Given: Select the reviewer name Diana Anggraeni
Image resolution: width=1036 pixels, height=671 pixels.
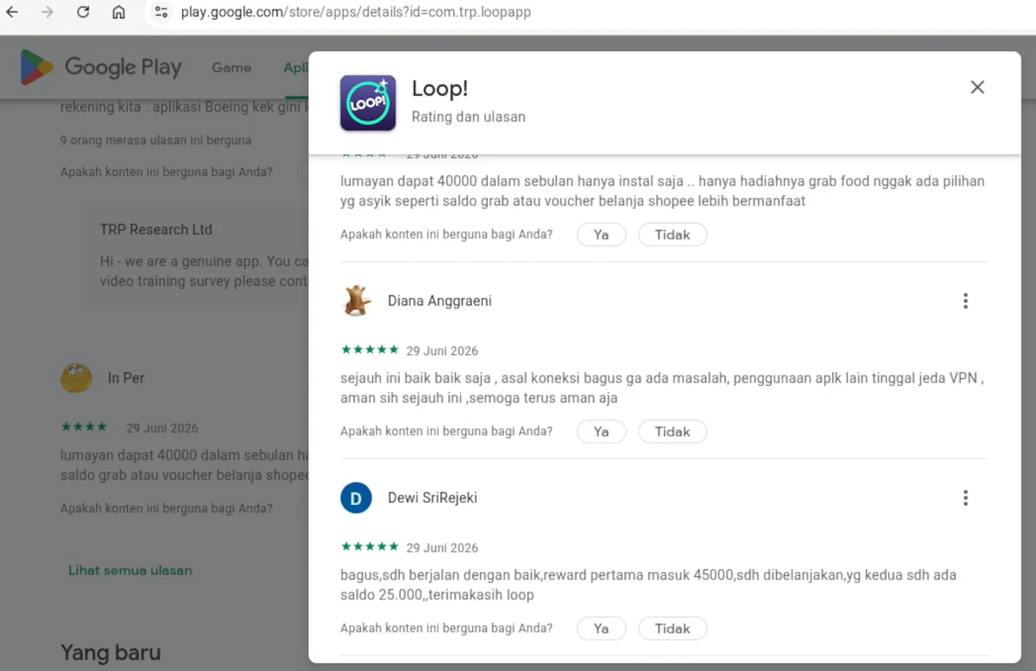Looking at the screenshot, I should click(x=439, y=301).
